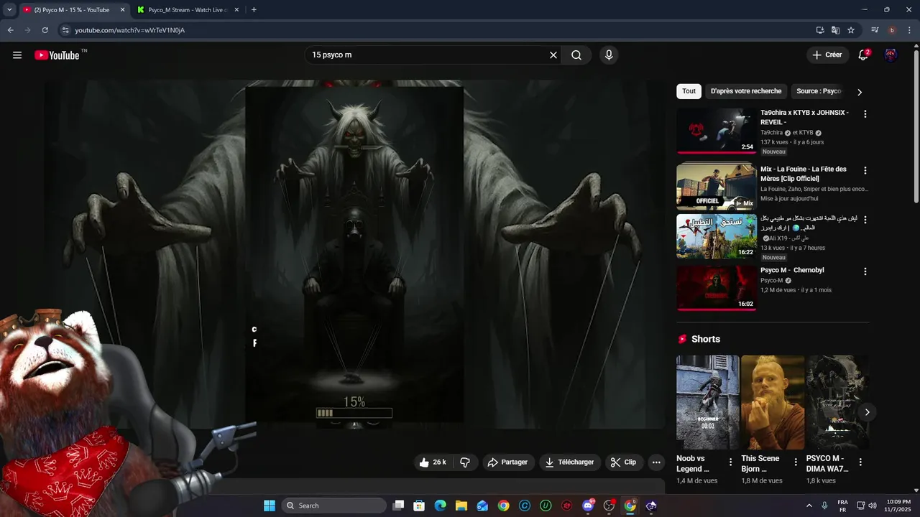Open Discord from the taskbar
Viewport: 920px width, 517px height.
(x=588, y=506)
